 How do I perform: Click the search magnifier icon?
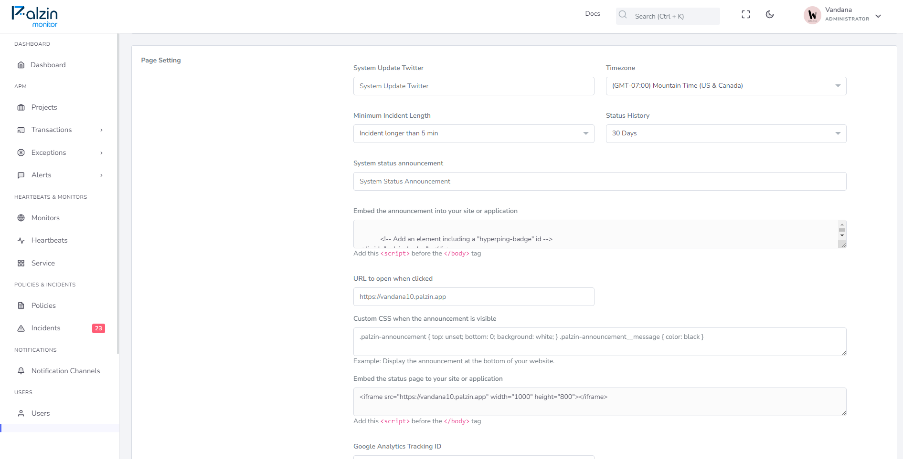pos(623,15)
